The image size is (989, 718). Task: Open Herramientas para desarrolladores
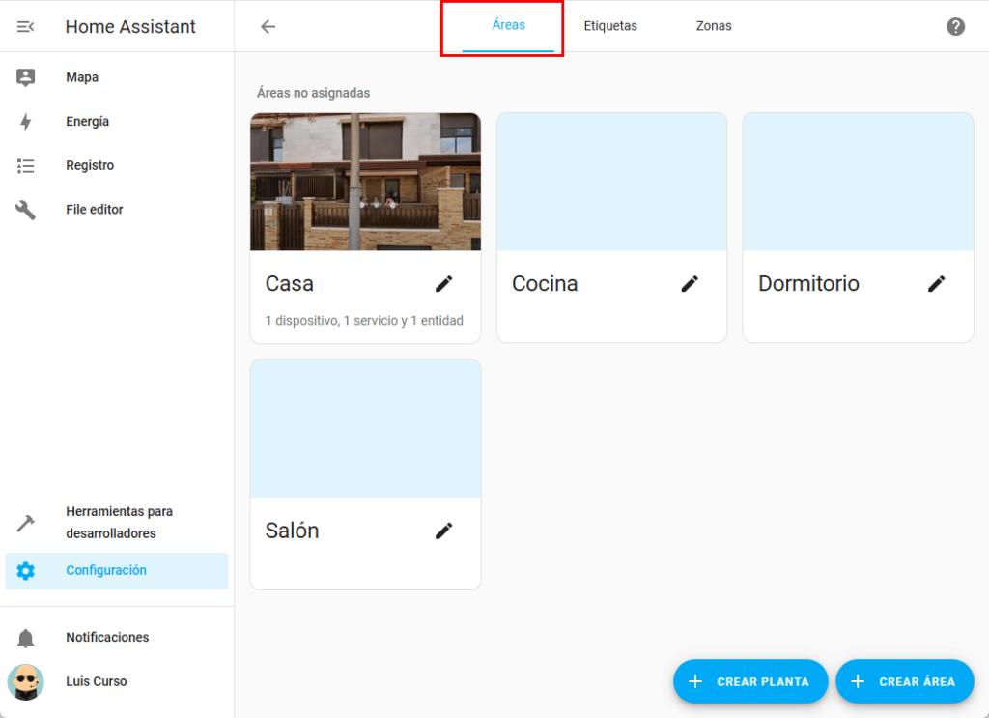[119, 523]
